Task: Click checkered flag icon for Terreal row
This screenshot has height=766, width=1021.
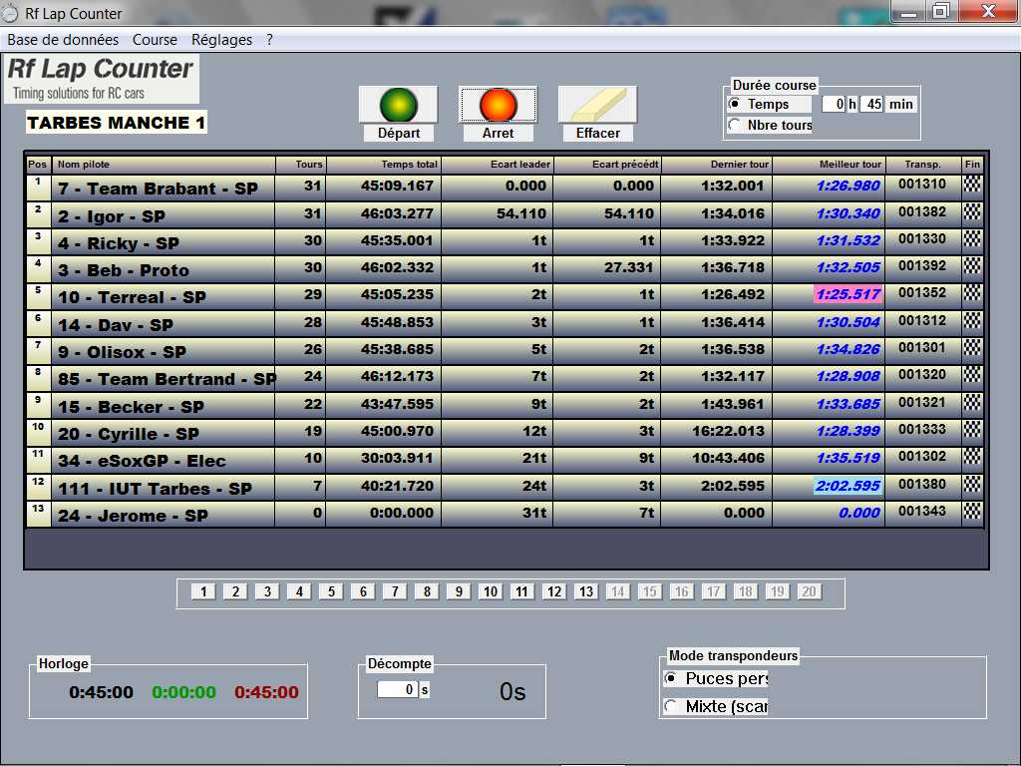Action: pyautogui.click(x=972, y=294)
